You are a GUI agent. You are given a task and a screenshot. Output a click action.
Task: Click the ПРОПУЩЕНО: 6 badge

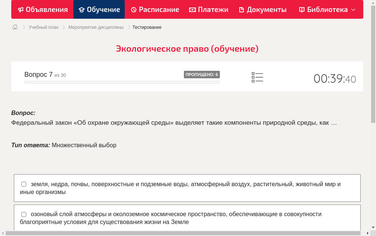[x=202, y=74]
